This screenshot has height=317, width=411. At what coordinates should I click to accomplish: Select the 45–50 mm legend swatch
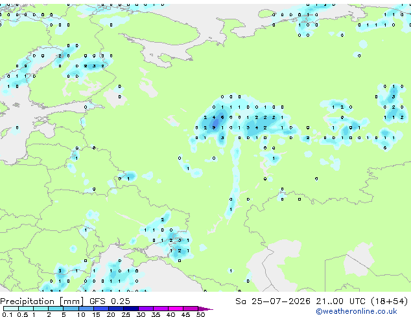[x=191, y=309]
